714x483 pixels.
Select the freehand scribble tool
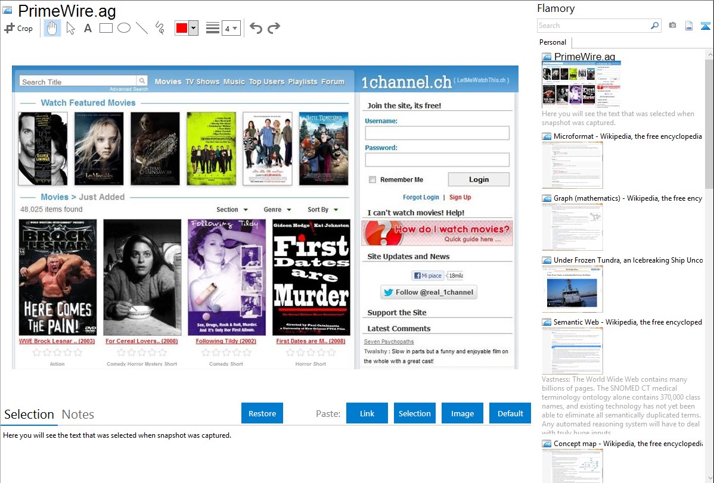coord(160,28)
